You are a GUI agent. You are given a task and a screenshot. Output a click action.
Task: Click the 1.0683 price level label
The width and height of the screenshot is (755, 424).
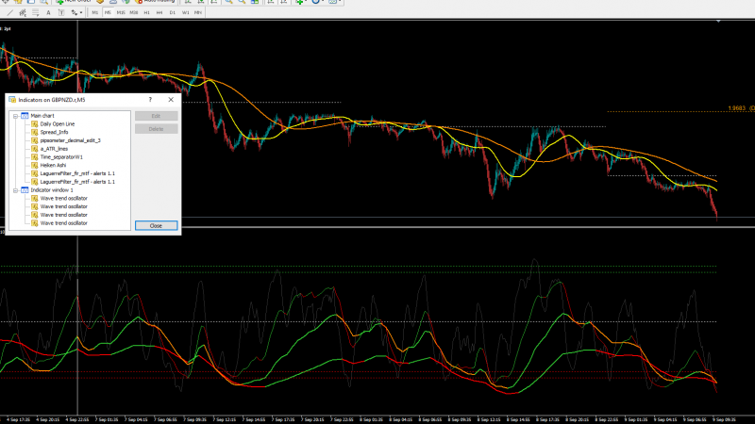pos(737,108)
